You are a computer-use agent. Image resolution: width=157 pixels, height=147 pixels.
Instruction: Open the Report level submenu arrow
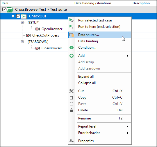point(128,126)
